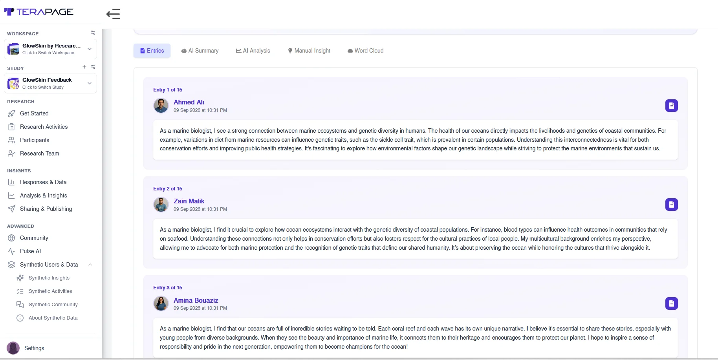The height and width of the screenshot is (360, 718).
Task: Open Settings at sidebar bottom
Action: tap(34, 348)
